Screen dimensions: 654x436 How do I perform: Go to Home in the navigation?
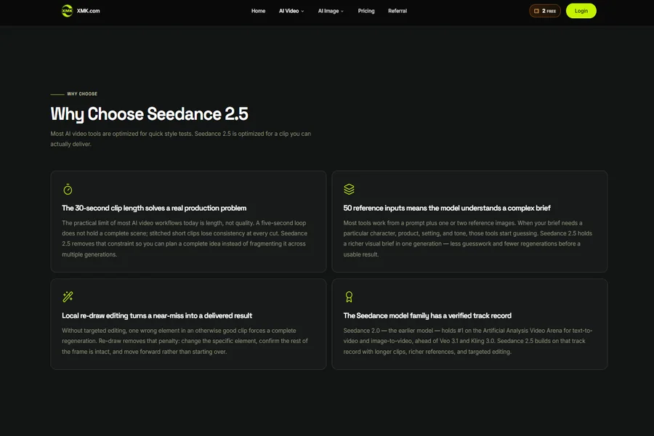[258, 11]
